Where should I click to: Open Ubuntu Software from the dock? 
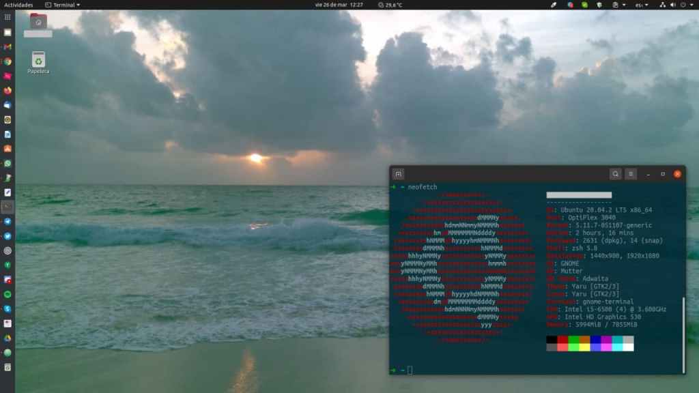click(x=8, y=148)
